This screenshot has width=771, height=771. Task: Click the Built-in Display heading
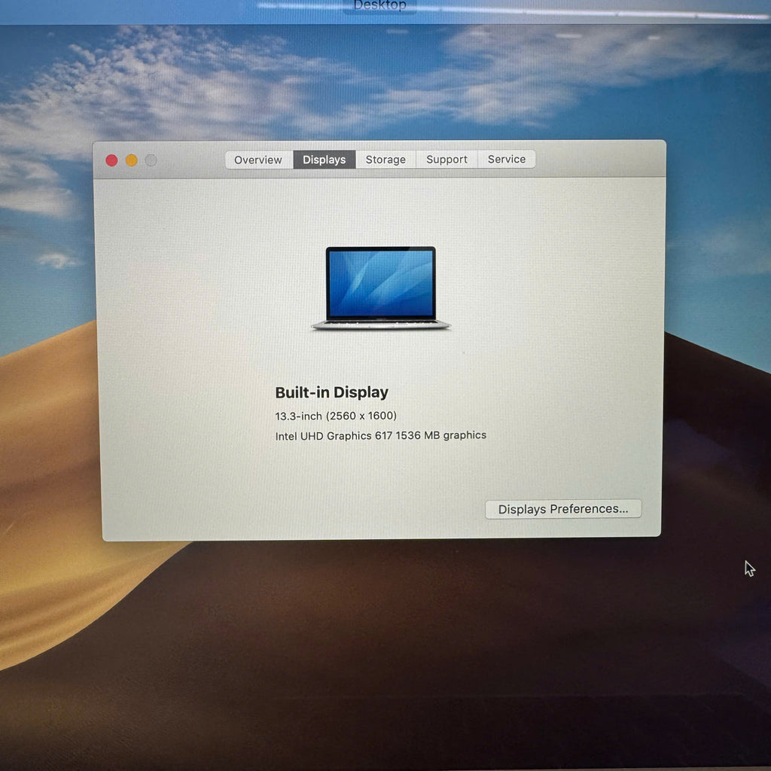[x=331, y=392]
